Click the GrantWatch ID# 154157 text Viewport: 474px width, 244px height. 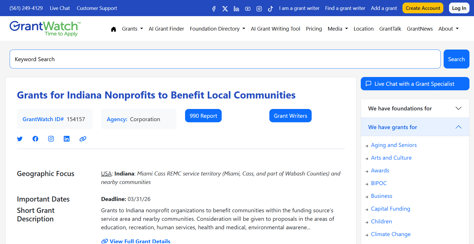pos(54,119)
